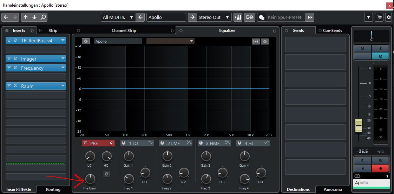Enable record arm on Apollo channel
This screenshot has width=394, height=194.
coord(380,168)
